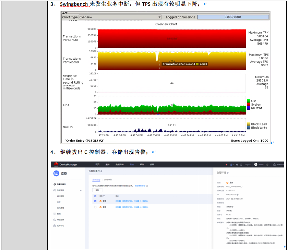Click the info icon beside ID 0xF0CF0006
This screenshot has height=250, width=287.
tap(237, 194)
